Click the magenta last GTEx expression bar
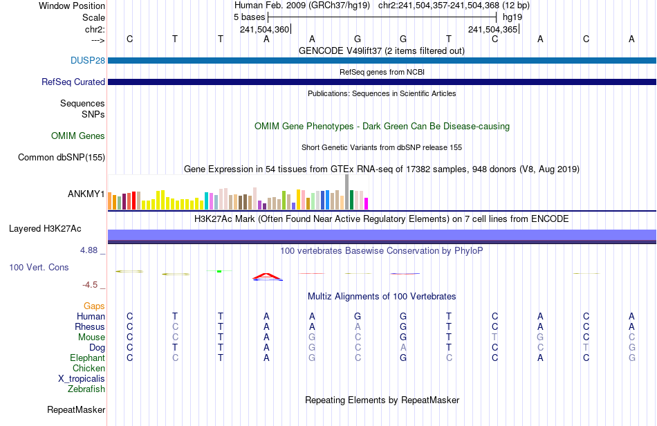The height and width of the screenshot is (426, 657). (x=367, y=203)
